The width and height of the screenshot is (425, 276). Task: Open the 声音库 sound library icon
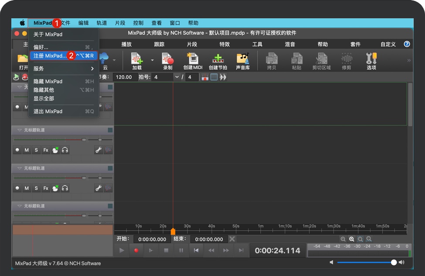coord(243,61)
